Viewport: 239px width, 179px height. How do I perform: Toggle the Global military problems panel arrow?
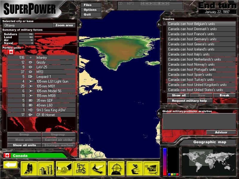[159, 113]
